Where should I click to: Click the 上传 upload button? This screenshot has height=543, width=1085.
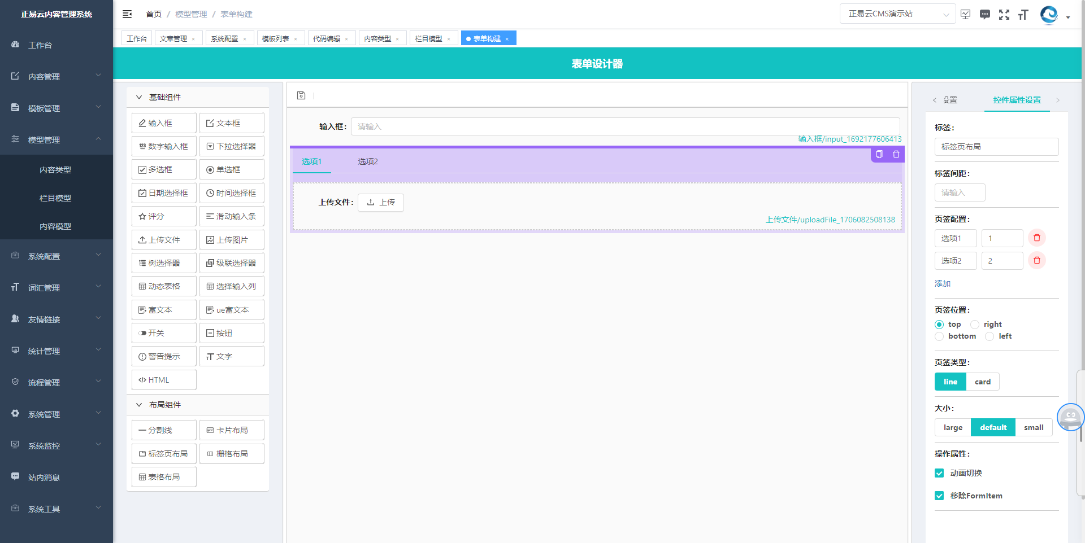point(381,202)
